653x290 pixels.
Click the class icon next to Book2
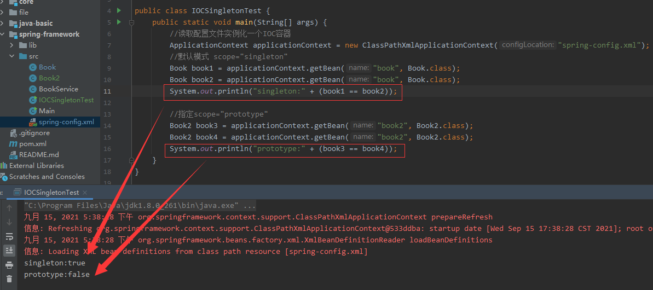click(x=33, y=78)
